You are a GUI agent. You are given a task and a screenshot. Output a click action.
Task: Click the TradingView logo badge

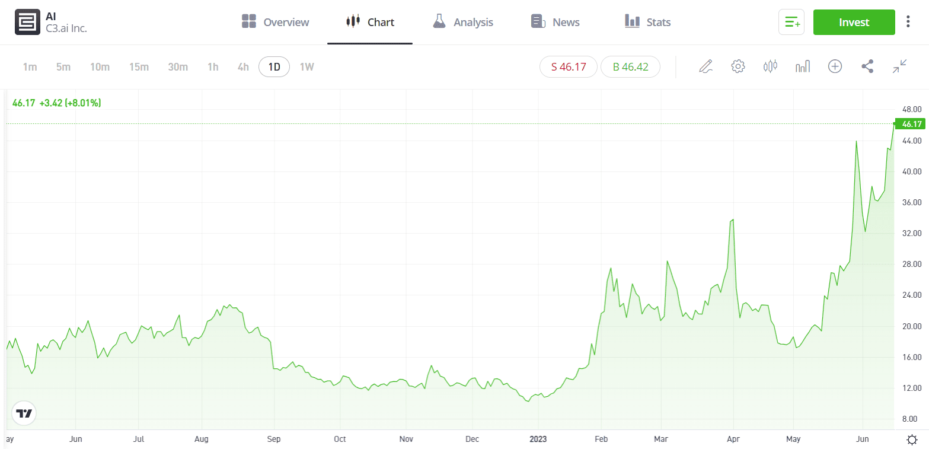pyautogui.click(x=24, y=413)
